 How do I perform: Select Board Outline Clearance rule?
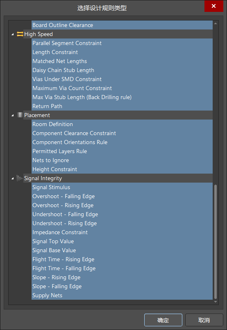pos(122,25)
